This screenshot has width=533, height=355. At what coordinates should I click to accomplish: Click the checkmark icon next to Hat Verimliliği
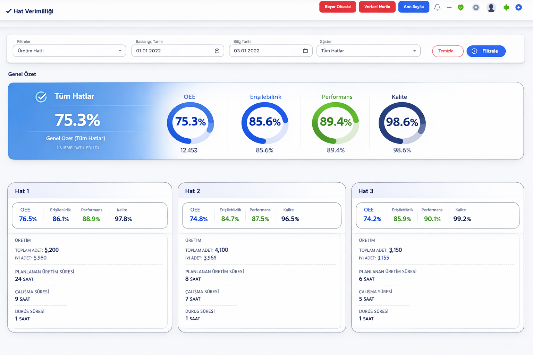9,11
